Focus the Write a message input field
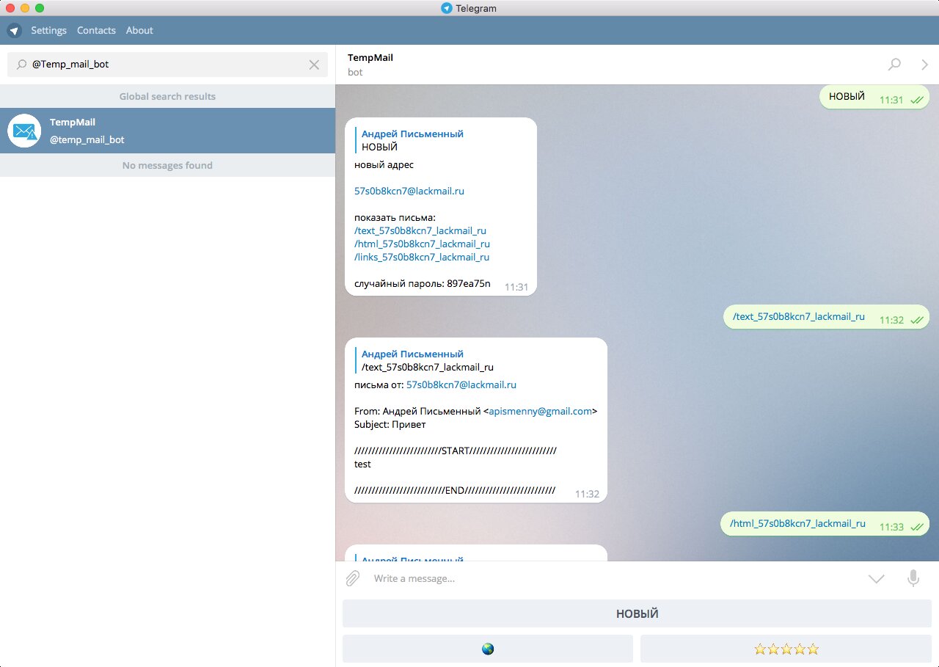 616,578
